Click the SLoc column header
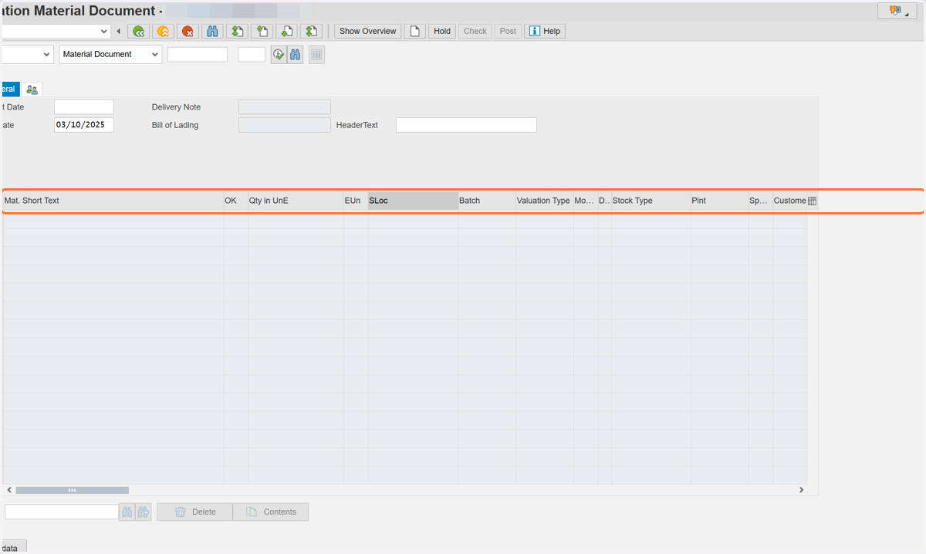The width and height of the screenshot is (926, 554). tap(413, 201)
